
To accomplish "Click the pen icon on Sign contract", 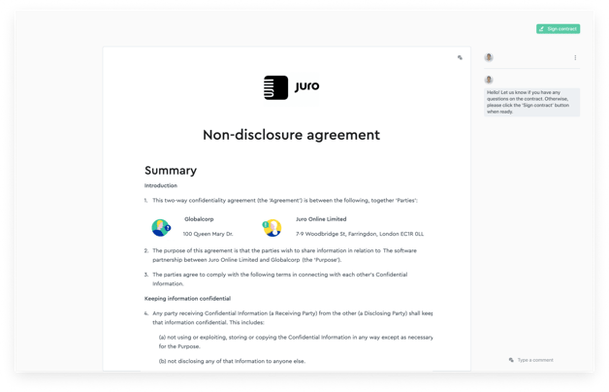I will coord(541,29).
